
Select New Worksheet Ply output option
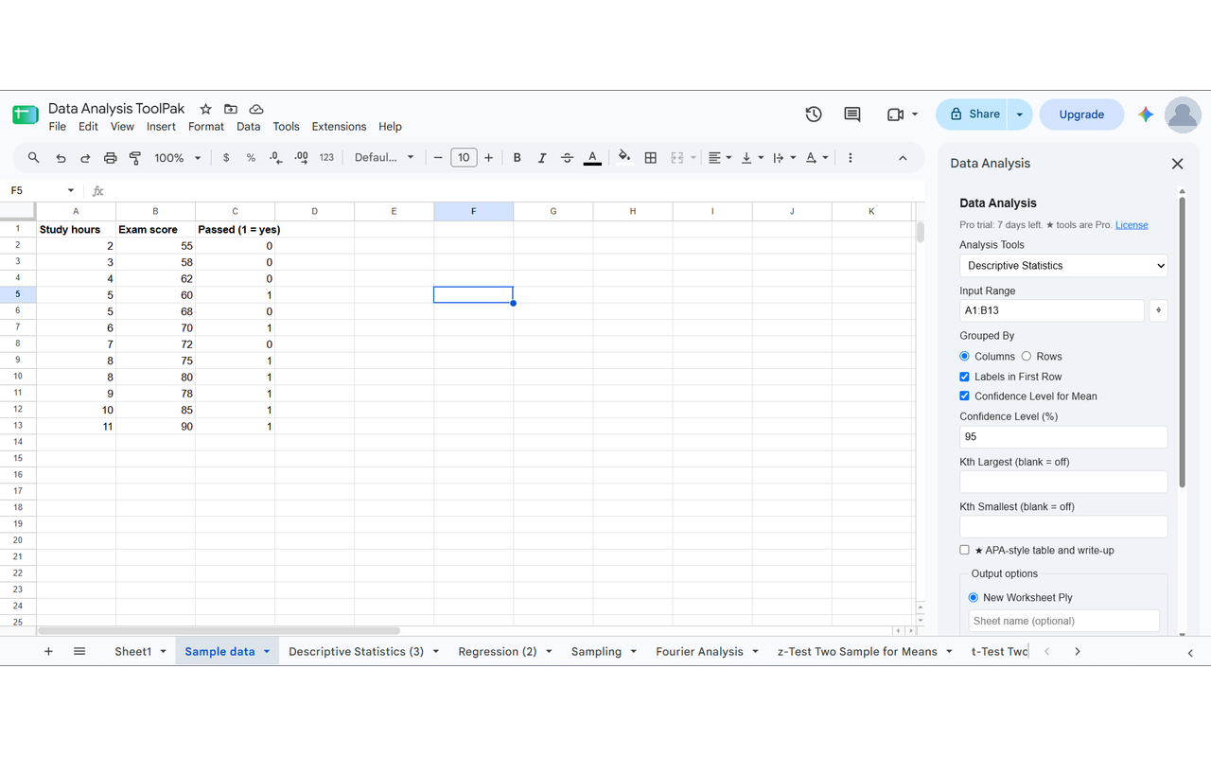pos(974,597)
